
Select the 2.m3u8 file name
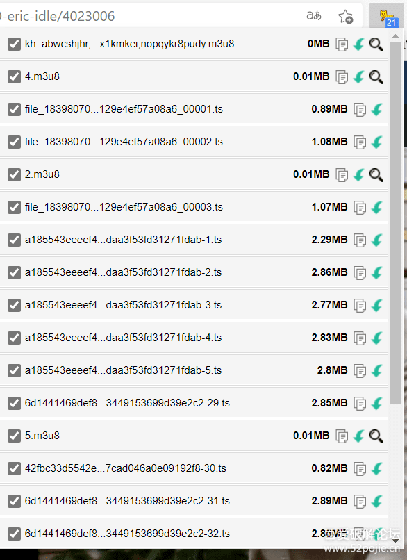tap(42, 174)
